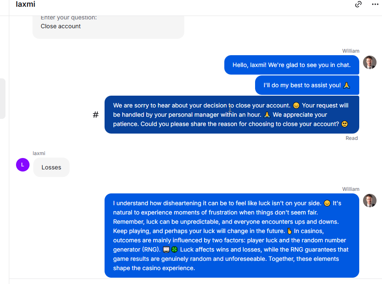This screenshot has height=284, width=382.
Task: Click the William name above luck message
Action: pyautogui.click(x=350, y=189)
